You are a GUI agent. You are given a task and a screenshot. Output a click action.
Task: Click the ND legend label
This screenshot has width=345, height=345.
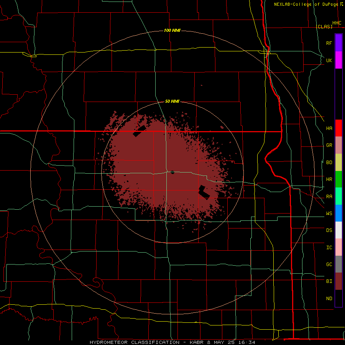tap(329, 299)
